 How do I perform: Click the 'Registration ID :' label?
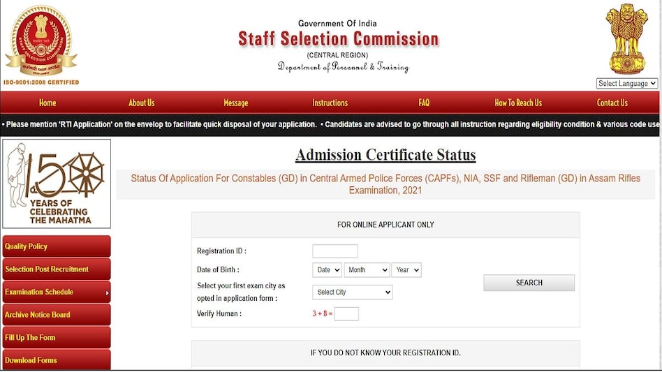[x=221, y=251]
